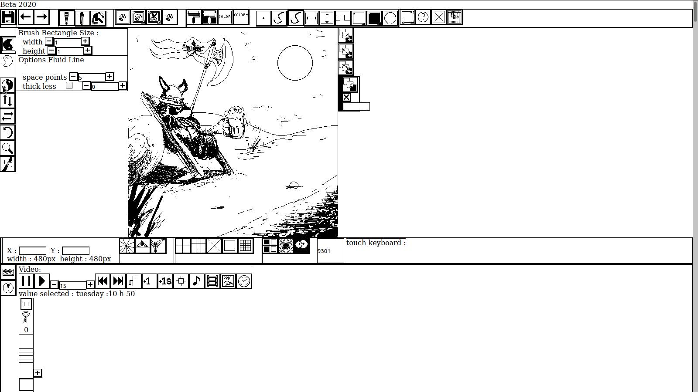Click the clock icon in the Video toolbar
698x392 pixels.
pyautogui.click(x=243, y=281)
